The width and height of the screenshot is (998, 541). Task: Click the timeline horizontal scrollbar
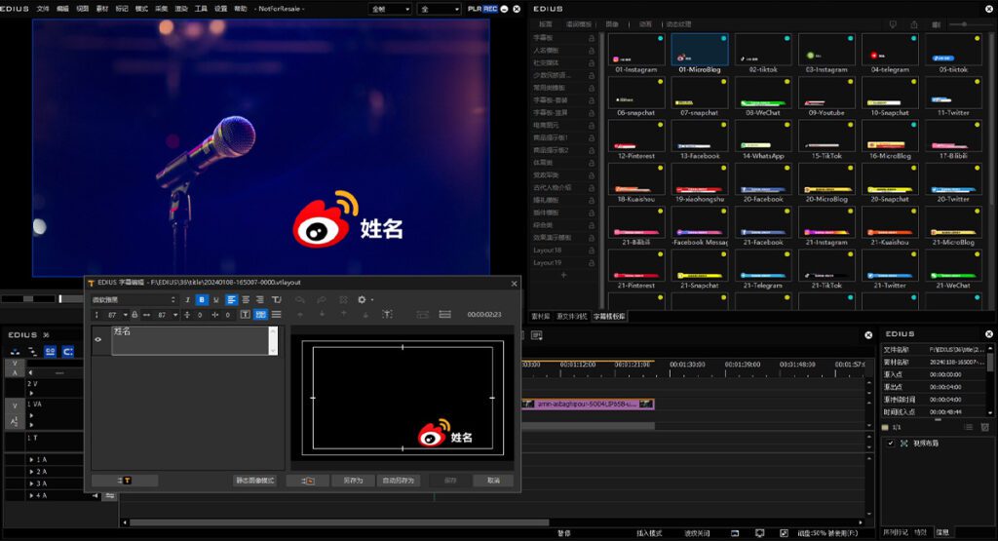click(339, 522)
